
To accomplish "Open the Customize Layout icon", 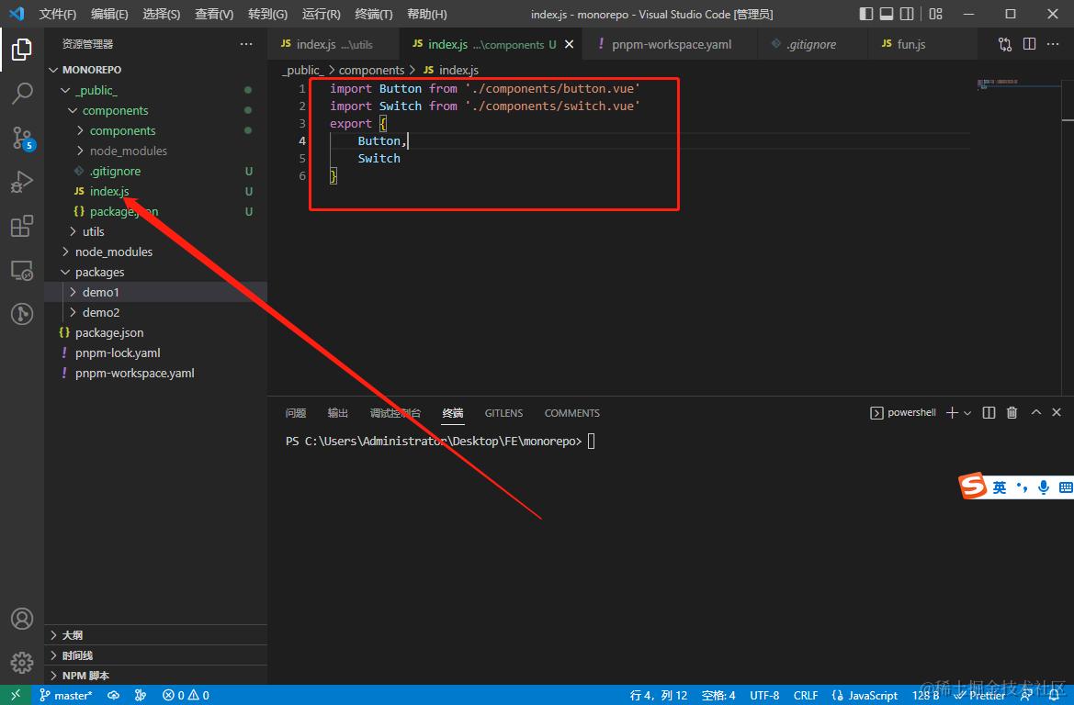I will tap(935, 14).
